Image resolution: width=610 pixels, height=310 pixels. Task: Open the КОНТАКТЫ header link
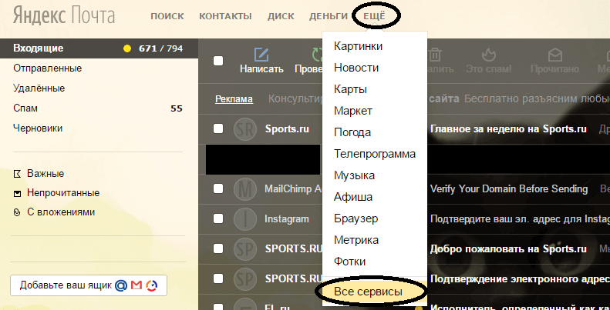pos(225,16)
